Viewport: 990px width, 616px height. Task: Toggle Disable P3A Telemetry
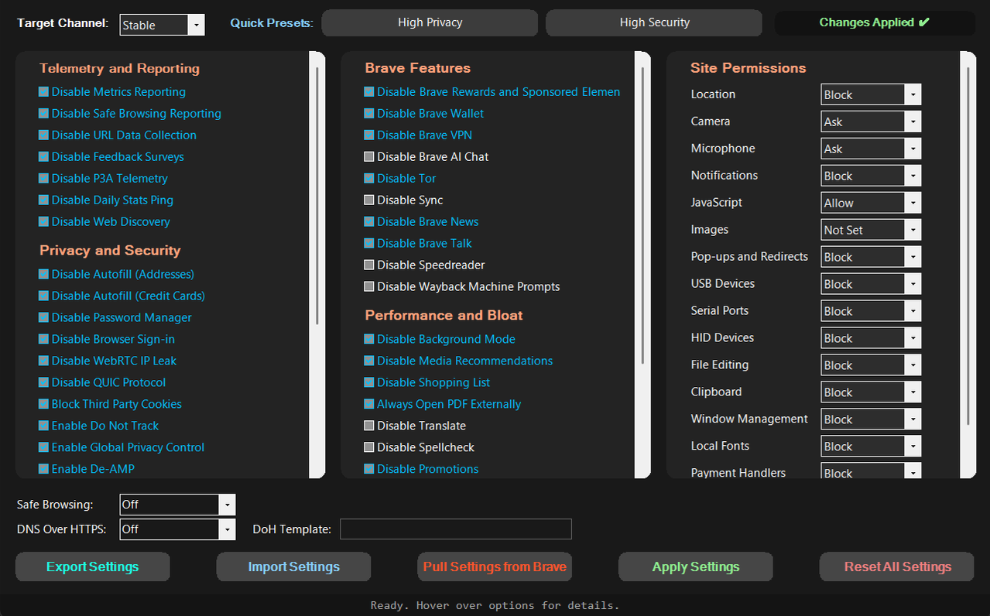(103, 179)
